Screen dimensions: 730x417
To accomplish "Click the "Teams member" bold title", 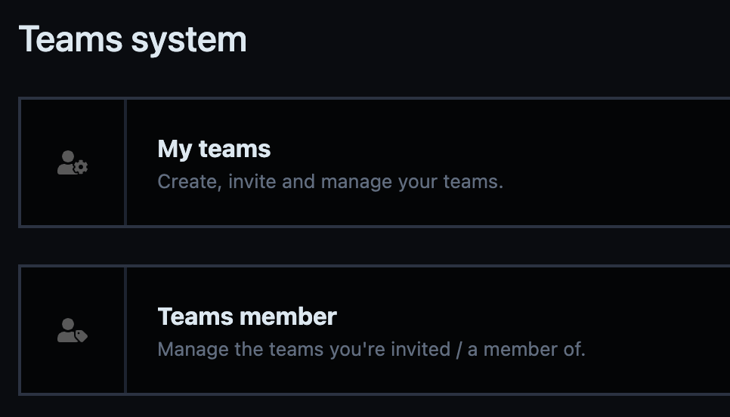I will tap(247, 317).
